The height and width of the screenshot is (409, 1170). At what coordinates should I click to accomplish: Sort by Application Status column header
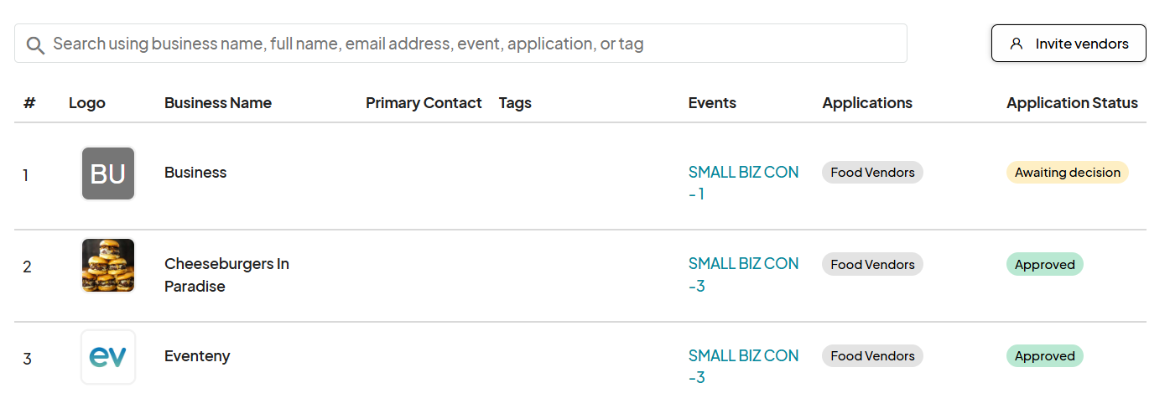click(x=1072, y=103)
